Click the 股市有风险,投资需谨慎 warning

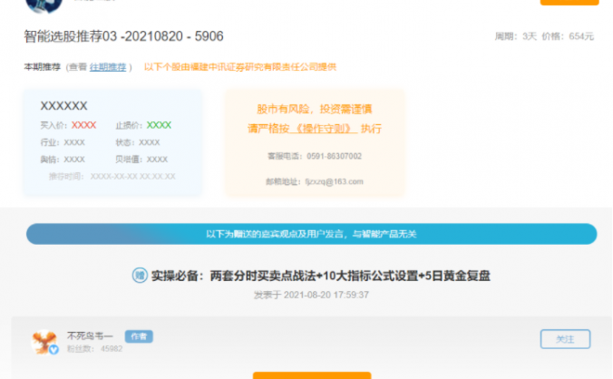coord(315,109)
